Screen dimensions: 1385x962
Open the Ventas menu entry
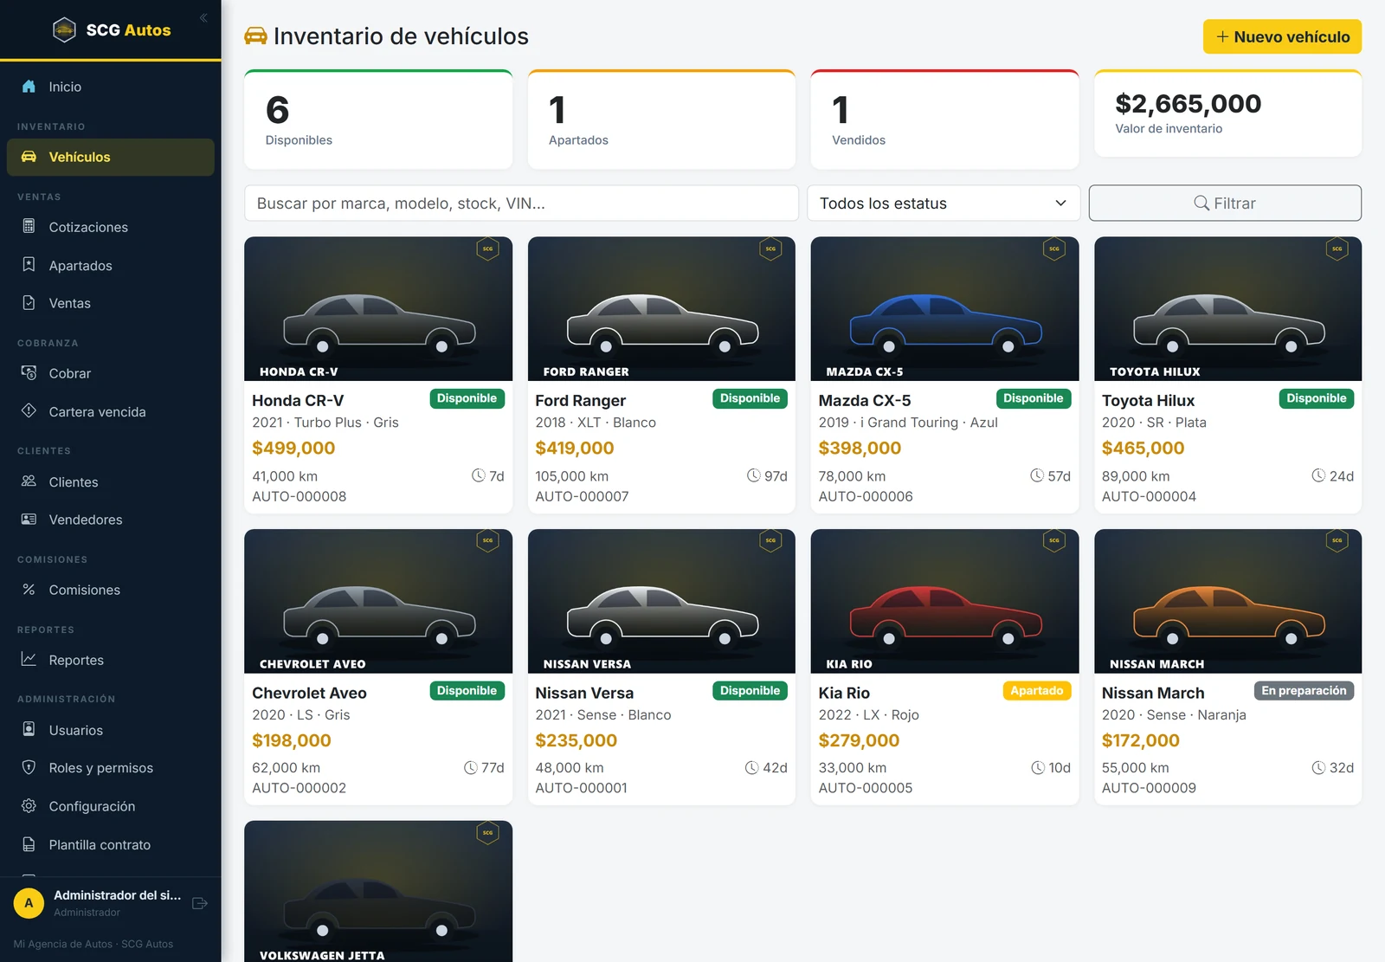(111, 303)
